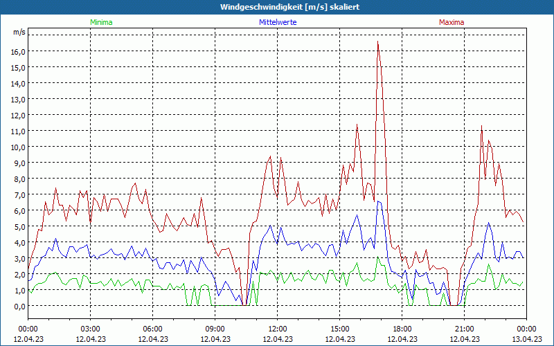The height and width of the screenshot is (346, 554).
Task: Click the 21:00 time axis label
Action: [x=464, y=329]
